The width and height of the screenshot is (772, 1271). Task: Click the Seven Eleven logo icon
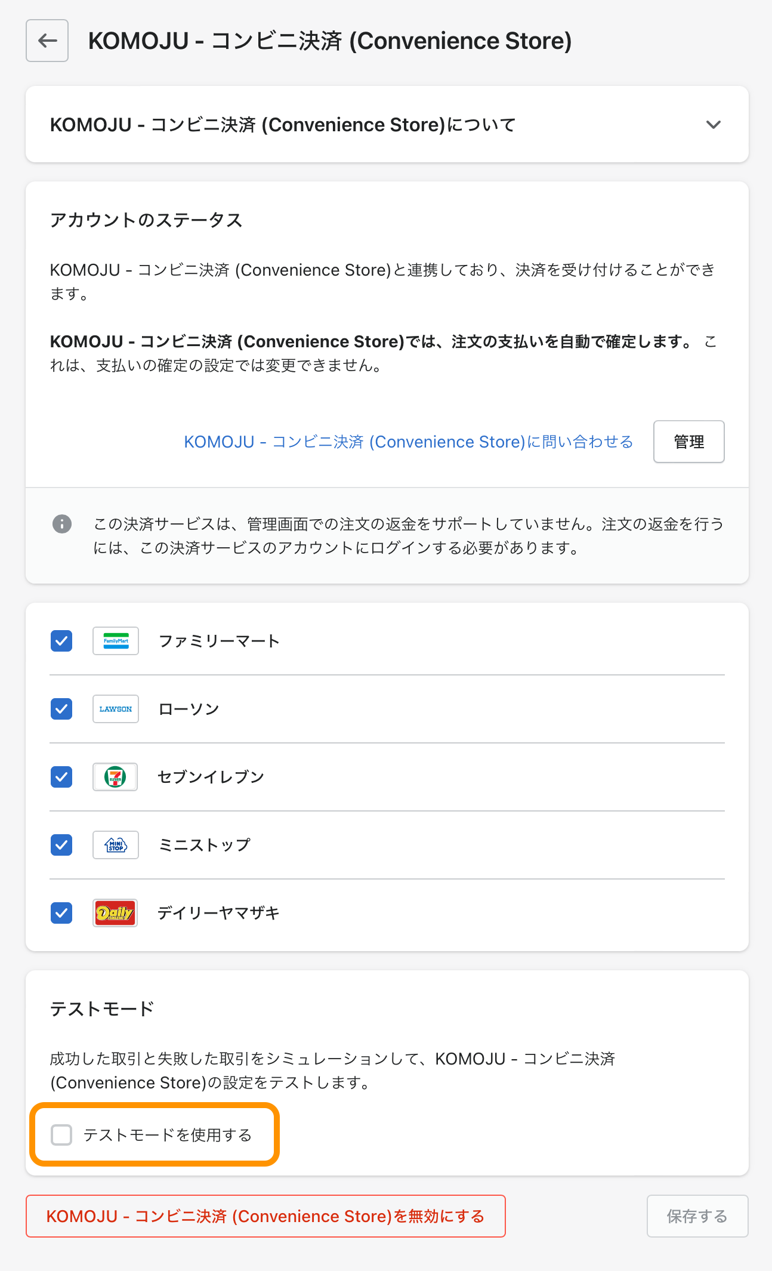tap(115, 777)
